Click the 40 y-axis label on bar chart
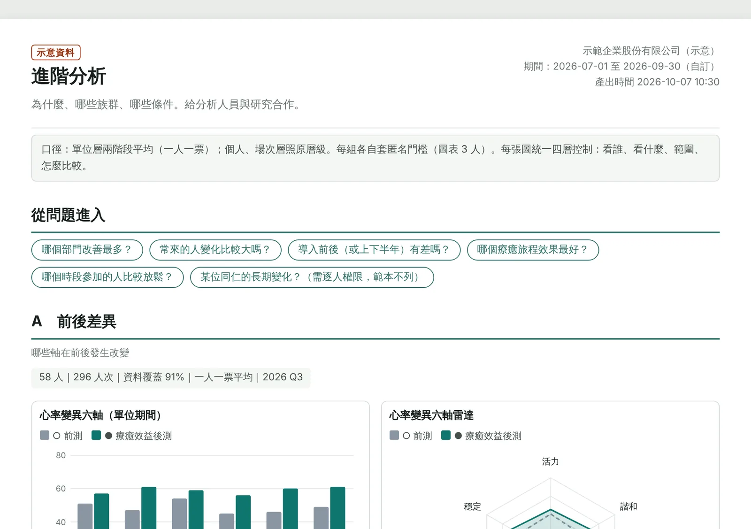The height and width of the screenshot is (529, 751). 61,522
